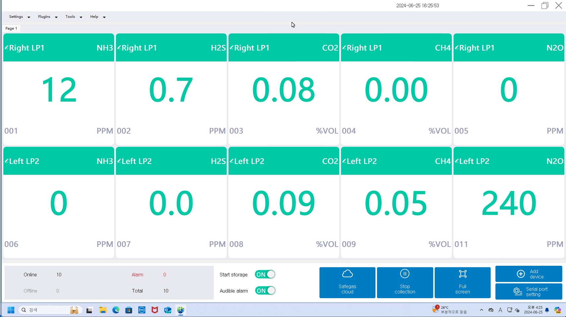
Task: Click edit pencil on Right LP1 CO2 tile
Action: coord(232,48)
